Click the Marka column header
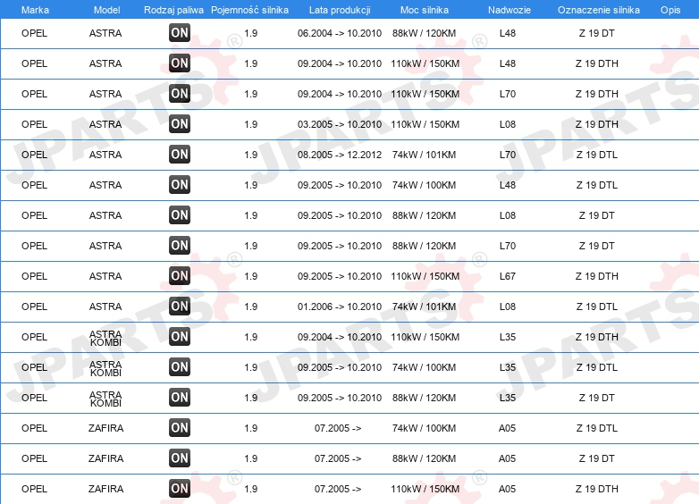699x504 pixels. [x=35, y=10]
